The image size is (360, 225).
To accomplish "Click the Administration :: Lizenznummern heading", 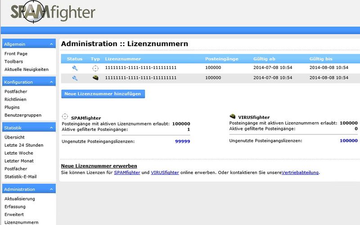I will pos(125,43).
